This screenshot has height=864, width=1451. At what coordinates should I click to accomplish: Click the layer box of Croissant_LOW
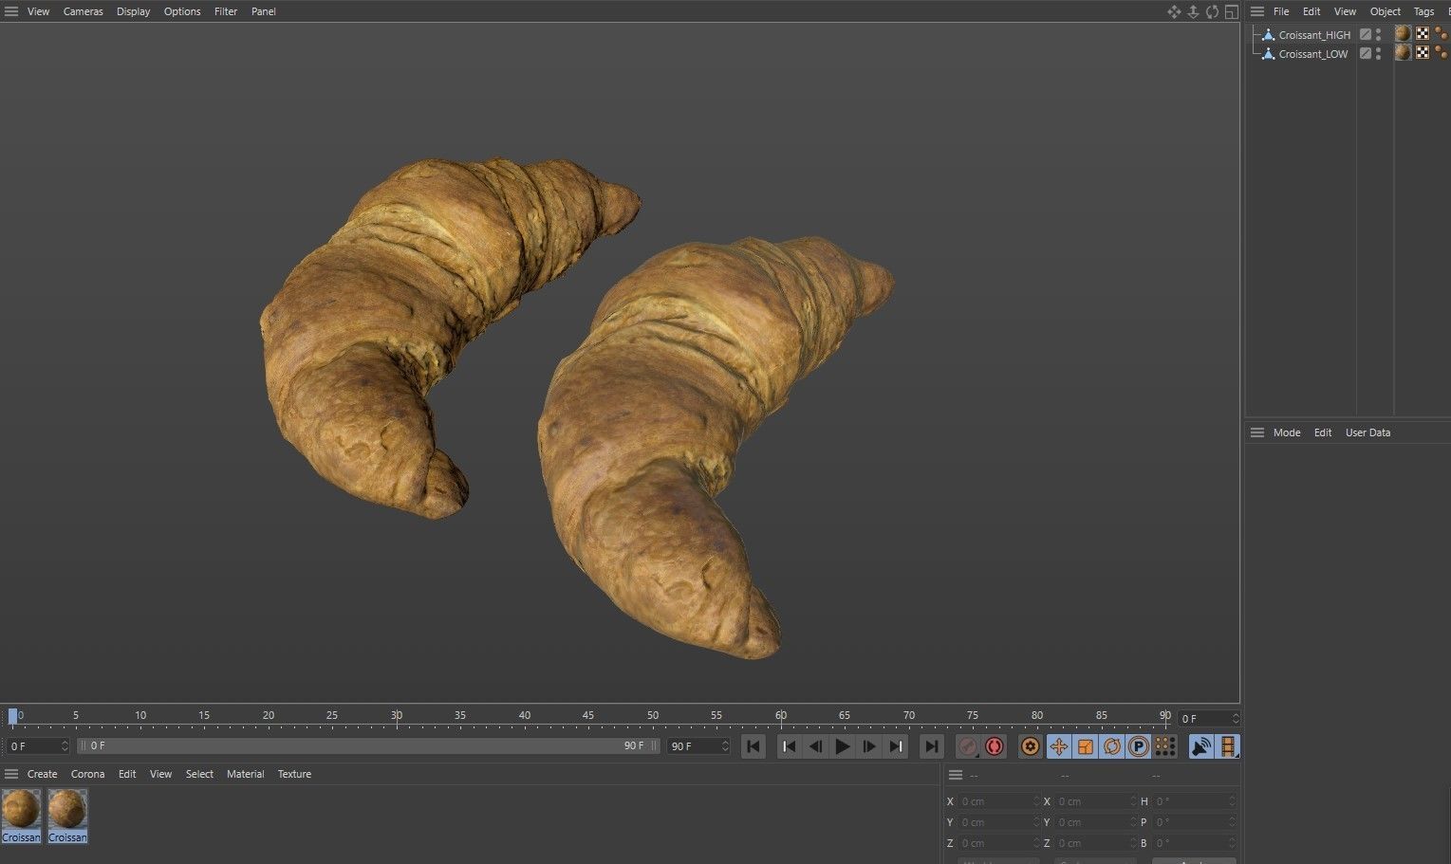[1366, 53]
